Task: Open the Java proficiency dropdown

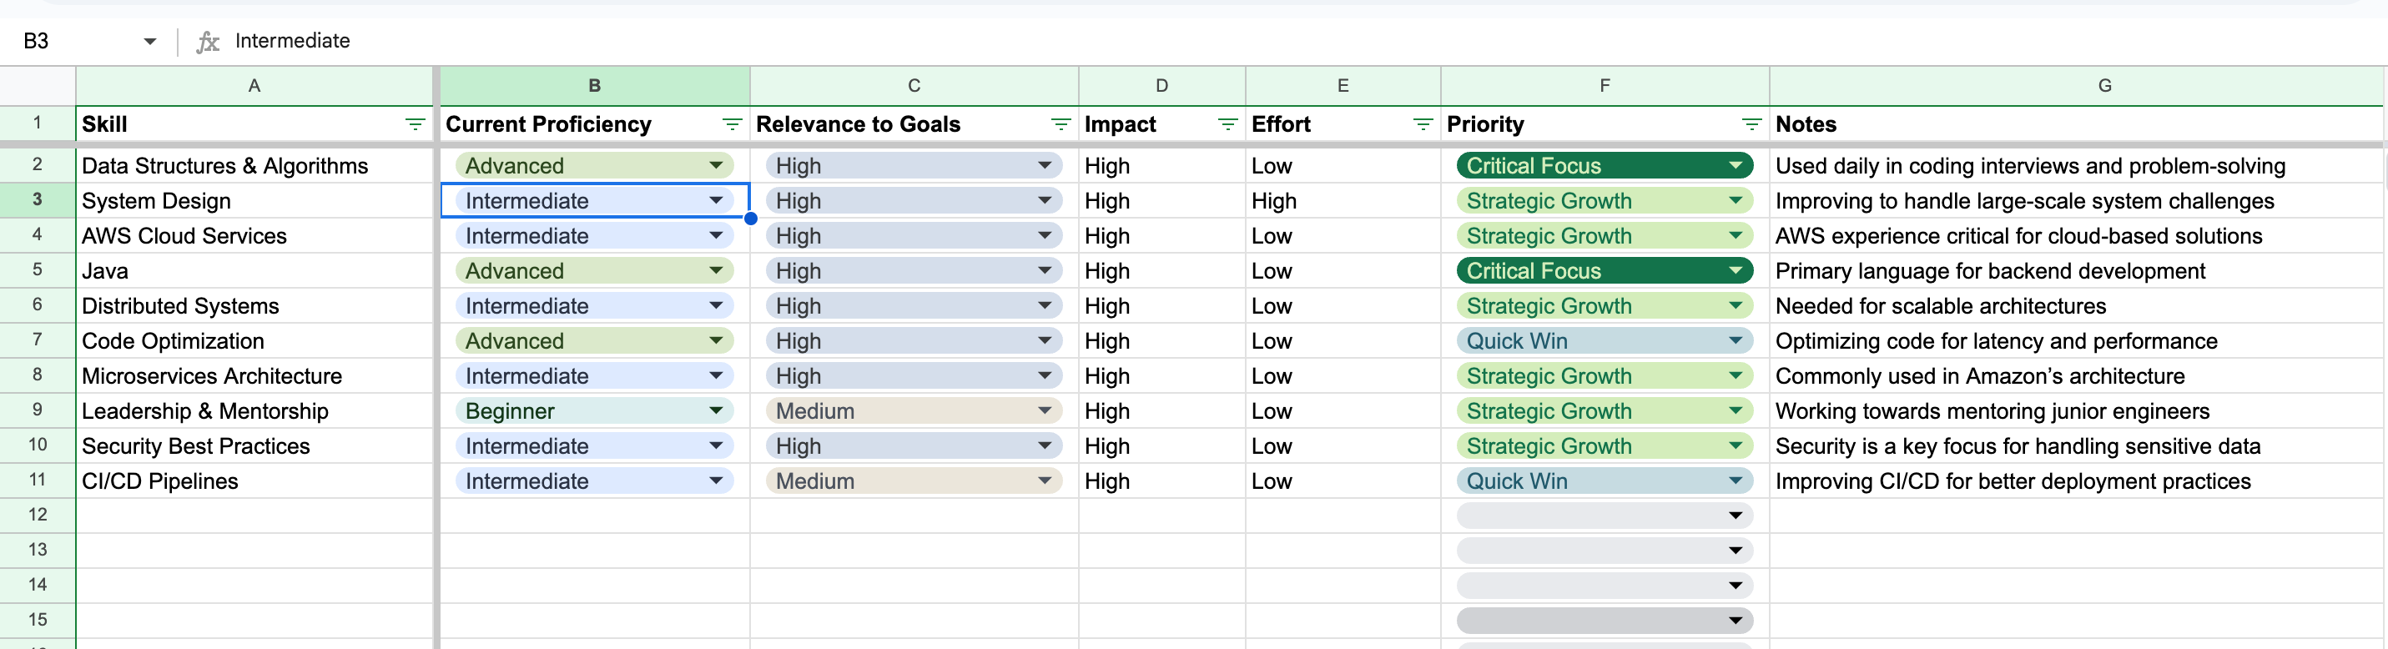Action: coord(716,271)
